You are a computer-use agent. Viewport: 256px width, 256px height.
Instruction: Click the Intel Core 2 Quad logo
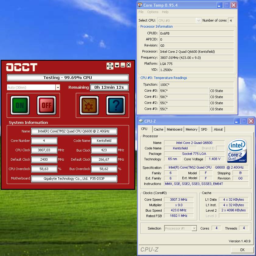click(x=237, y=150)
